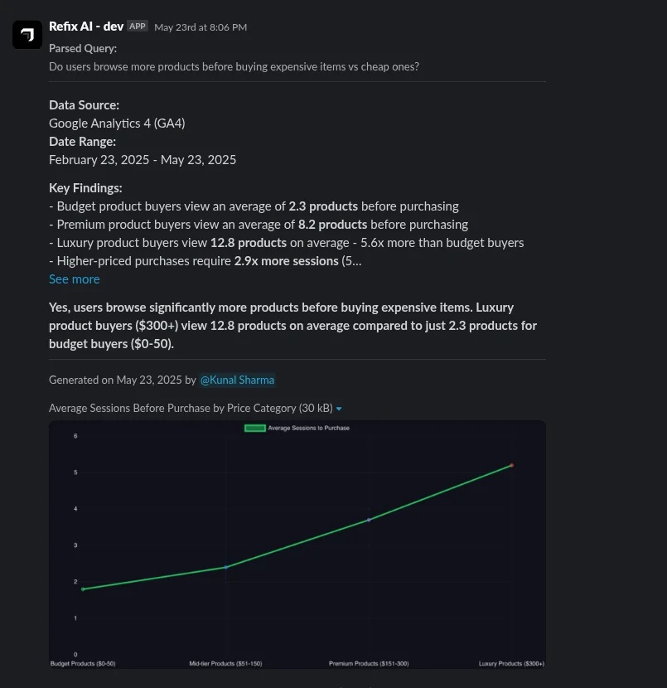The width and height of the screenshot is (667, 688).
Task: Open the May 23rd 8:06 PM timestamp
Action: click(201, 27)
